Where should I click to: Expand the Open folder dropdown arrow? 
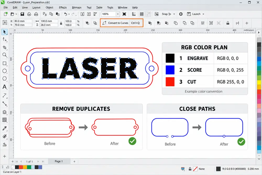pos(16,14)
